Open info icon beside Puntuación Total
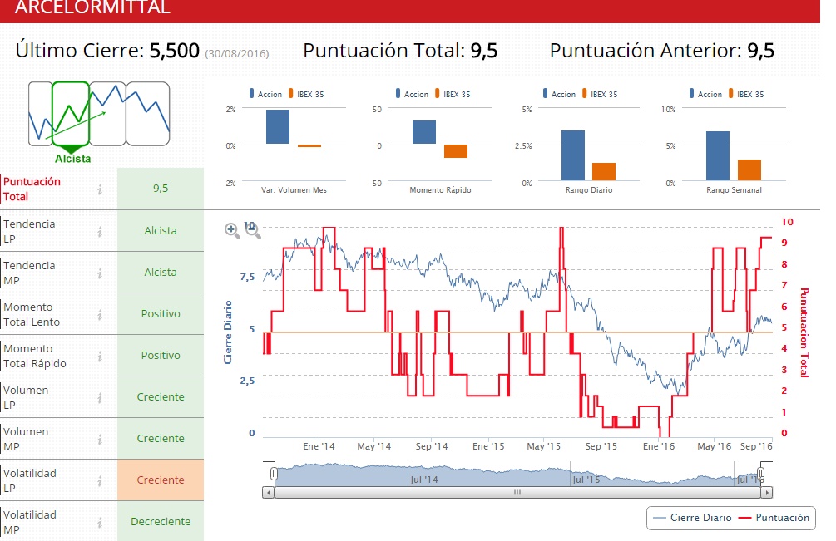Viewport: 836px width, 541px height. click(100, 189)
